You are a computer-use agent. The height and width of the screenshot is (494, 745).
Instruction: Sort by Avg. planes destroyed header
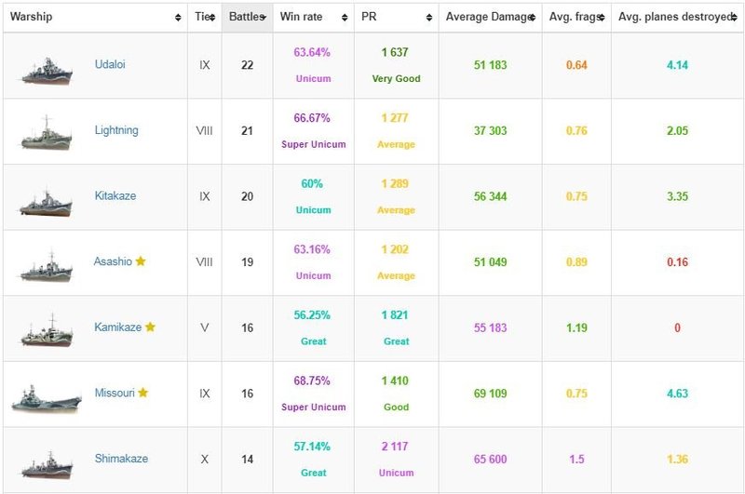point(676,18)
